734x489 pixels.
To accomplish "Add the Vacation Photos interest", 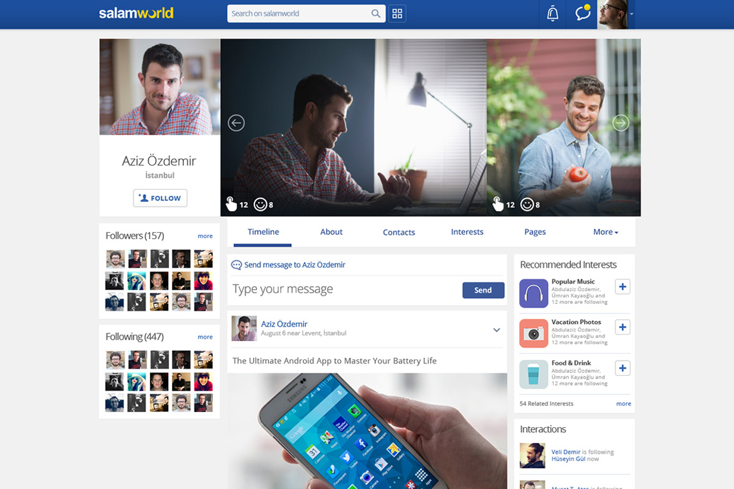I will 623,327.
